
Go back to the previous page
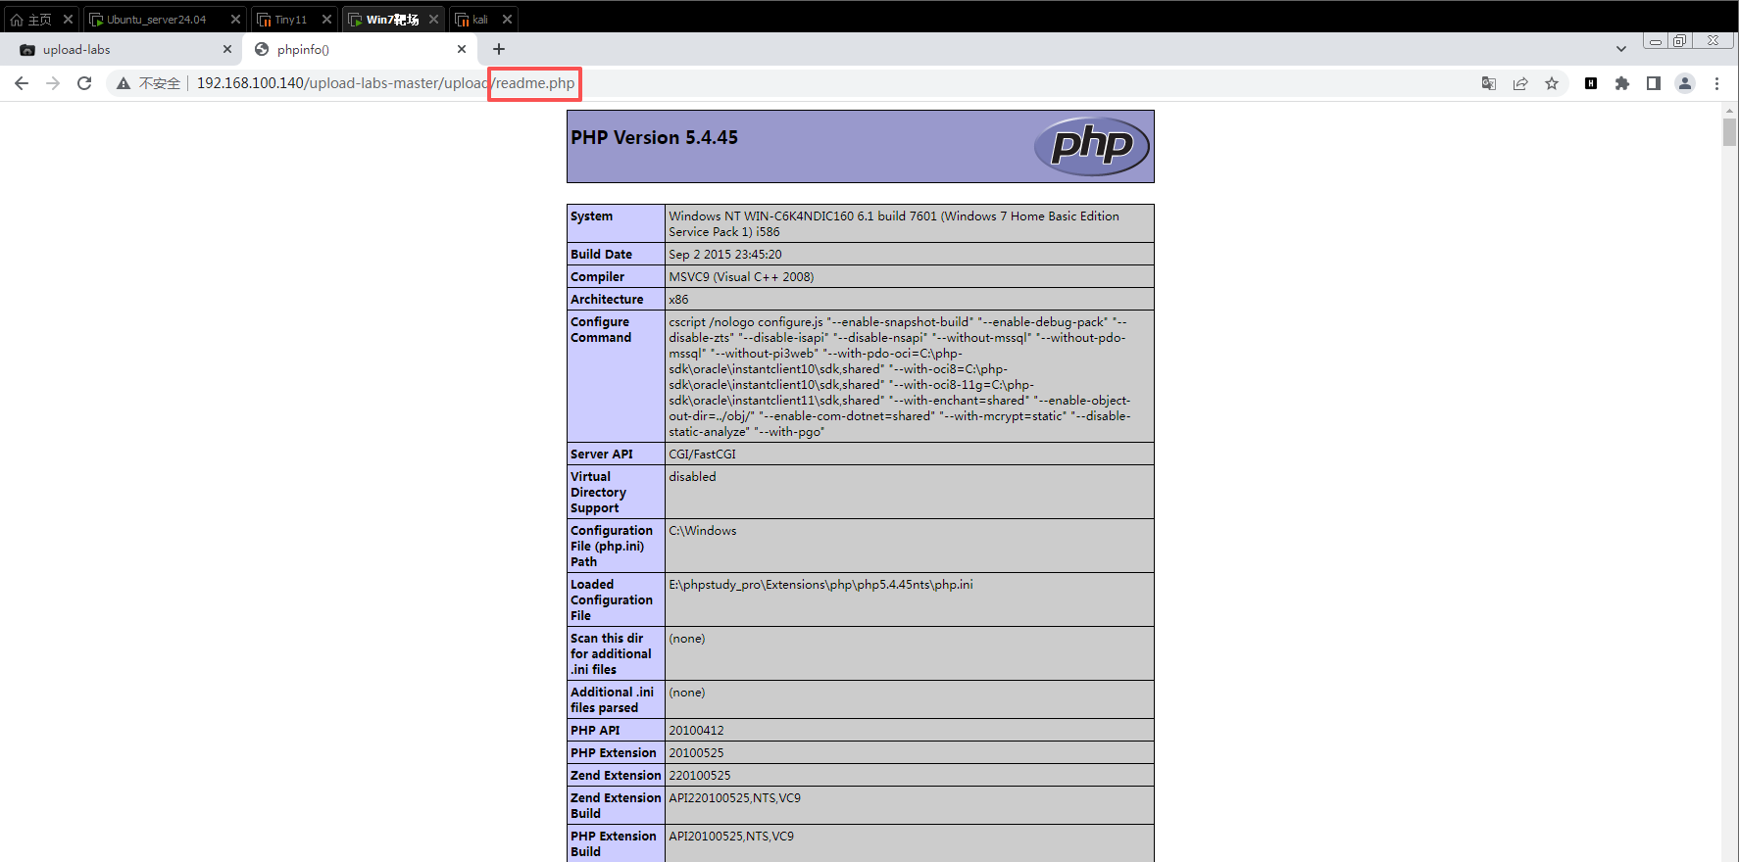pyautogui.click(x=22, y=83)
